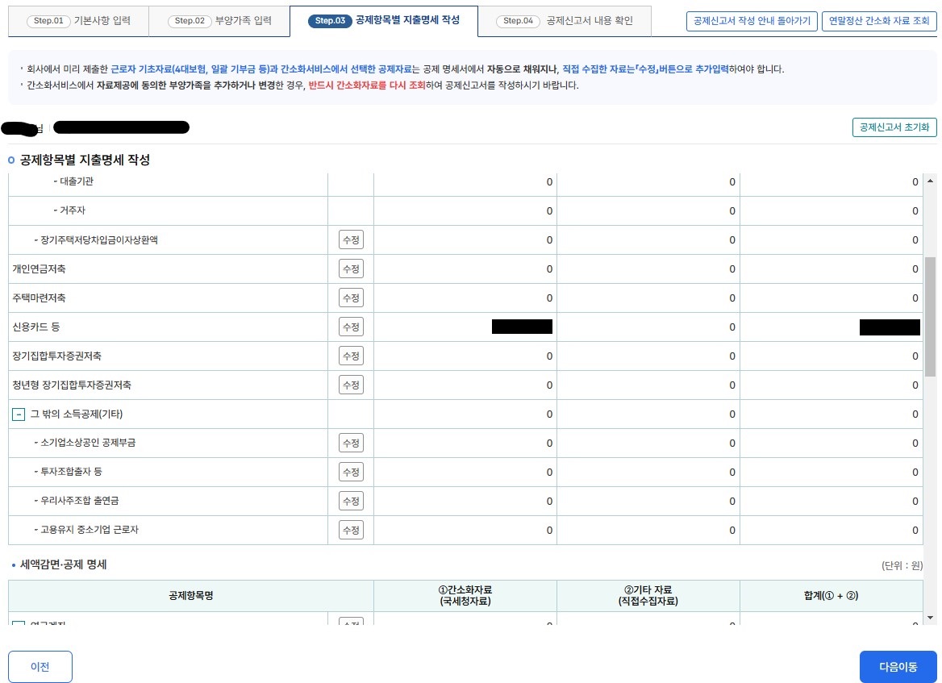Select 주택마련저축 row label
The width and height of the screenshot is (942, 683).
point(39,298)
